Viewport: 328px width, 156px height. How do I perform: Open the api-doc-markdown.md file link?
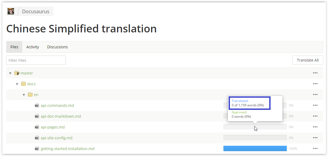tap(61, 116)
